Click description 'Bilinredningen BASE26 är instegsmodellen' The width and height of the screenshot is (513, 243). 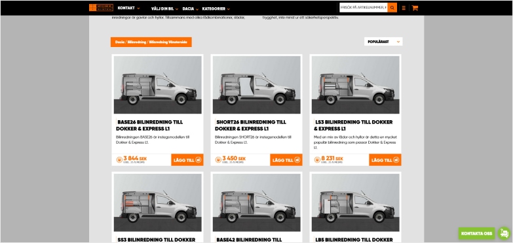coord(153,140)
